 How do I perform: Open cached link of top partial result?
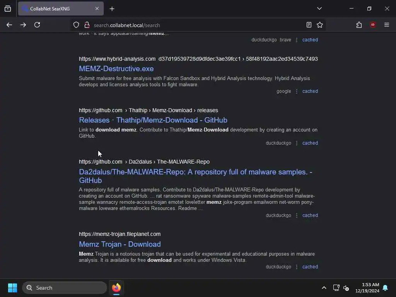point(310,40)
